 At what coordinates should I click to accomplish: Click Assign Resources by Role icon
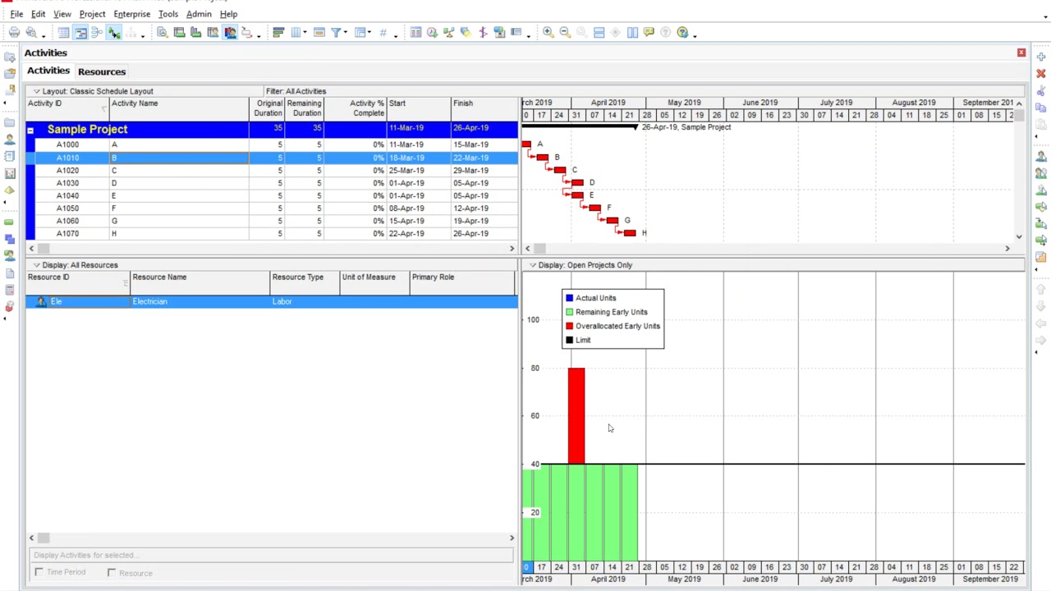coord(1041,173)
